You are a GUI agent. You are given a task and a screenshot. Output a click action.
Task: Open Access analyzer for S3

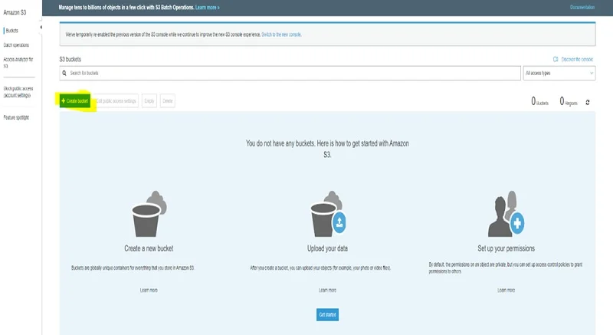(18, 63)
